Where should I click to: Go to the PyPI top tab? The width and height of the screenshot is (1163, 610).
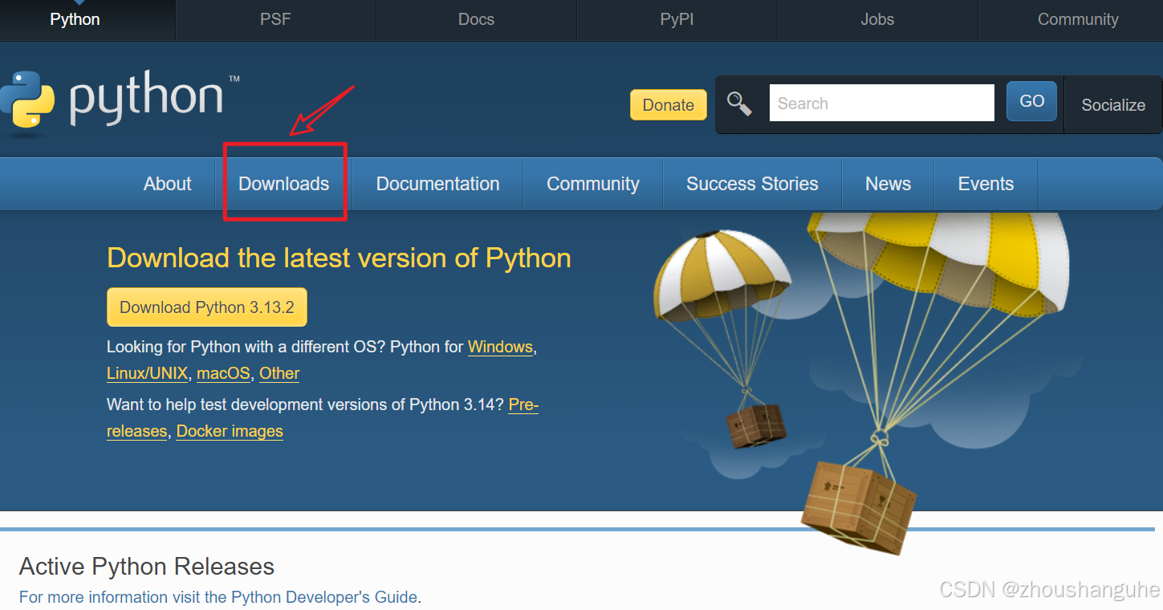(x=677, y=20)
